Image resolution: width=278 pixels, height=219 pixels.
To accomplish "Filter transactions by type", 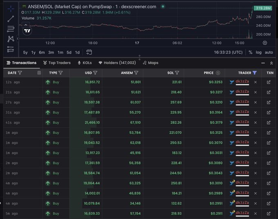I will click(x=61, y=73).
